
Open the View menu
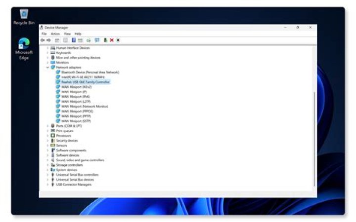coord(67,34)
